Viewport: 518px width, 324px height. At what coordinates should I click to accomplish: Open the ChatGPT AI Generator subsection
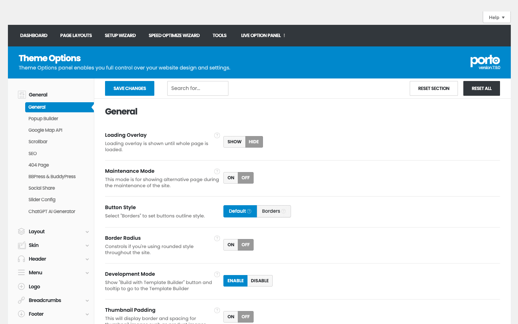pos(52,211)
